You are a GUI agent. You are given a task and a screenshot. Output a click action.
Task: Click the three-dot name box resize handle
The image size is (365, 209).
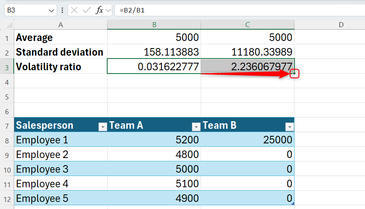click(63, 10)
